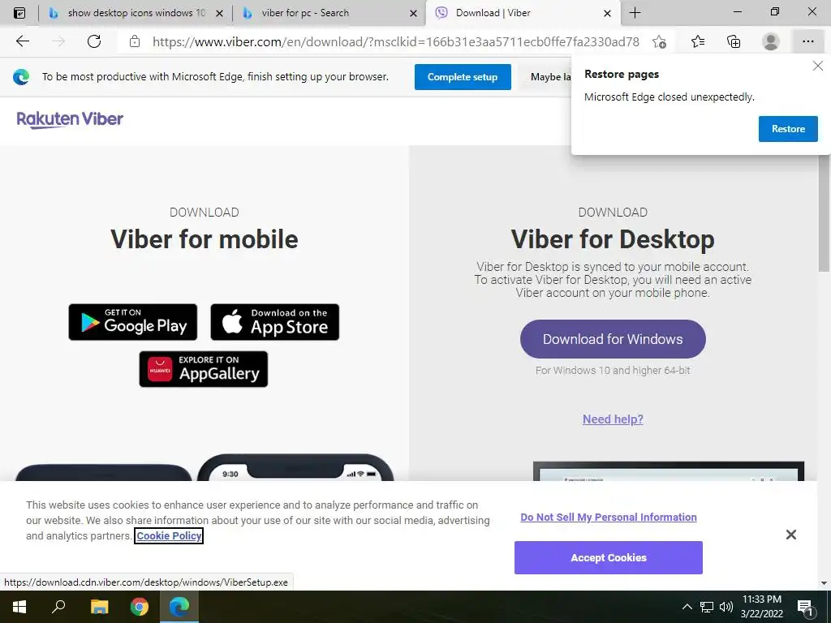Close the 'show desktop icons windows 10' tab
The height and width of the screenshot is (623, 831).
coord(219,13)
